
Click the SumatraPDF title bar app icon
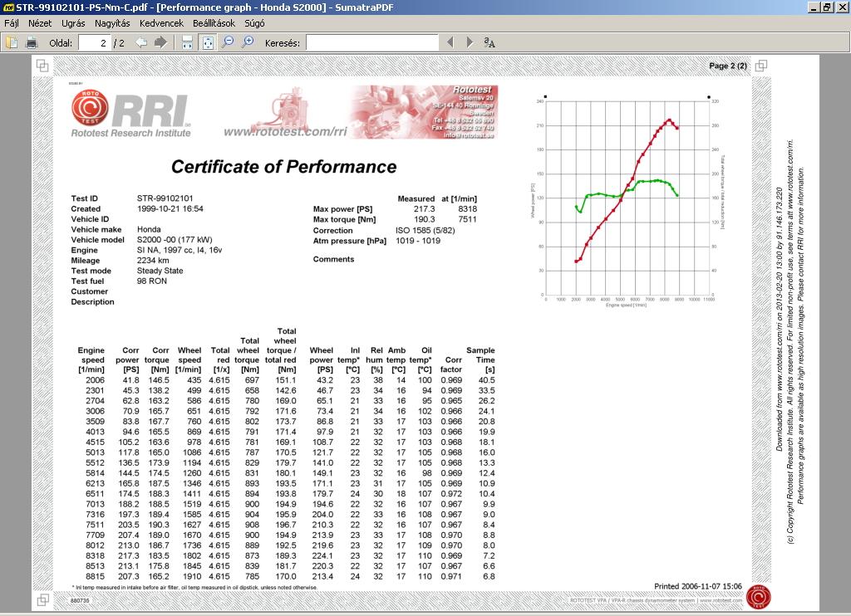[7, 7]
